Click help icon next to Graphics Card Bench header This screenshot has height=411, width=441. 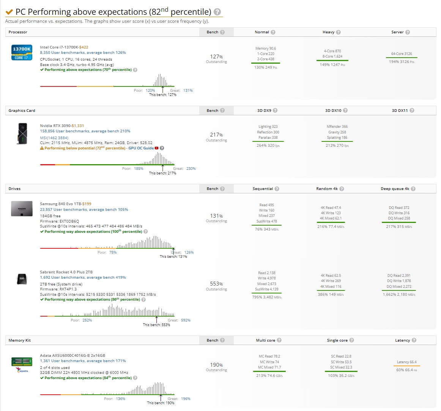coord(222,110)
